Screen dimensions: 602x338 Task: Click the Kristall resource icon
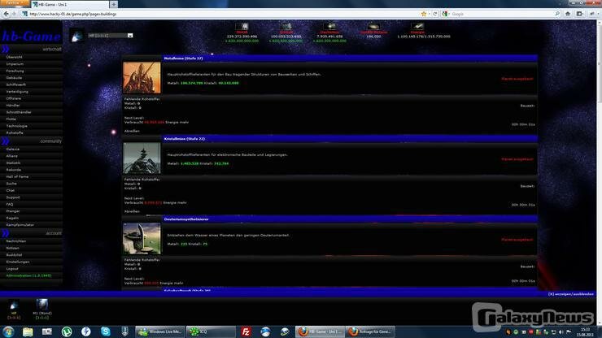click(x=286, y=27)
